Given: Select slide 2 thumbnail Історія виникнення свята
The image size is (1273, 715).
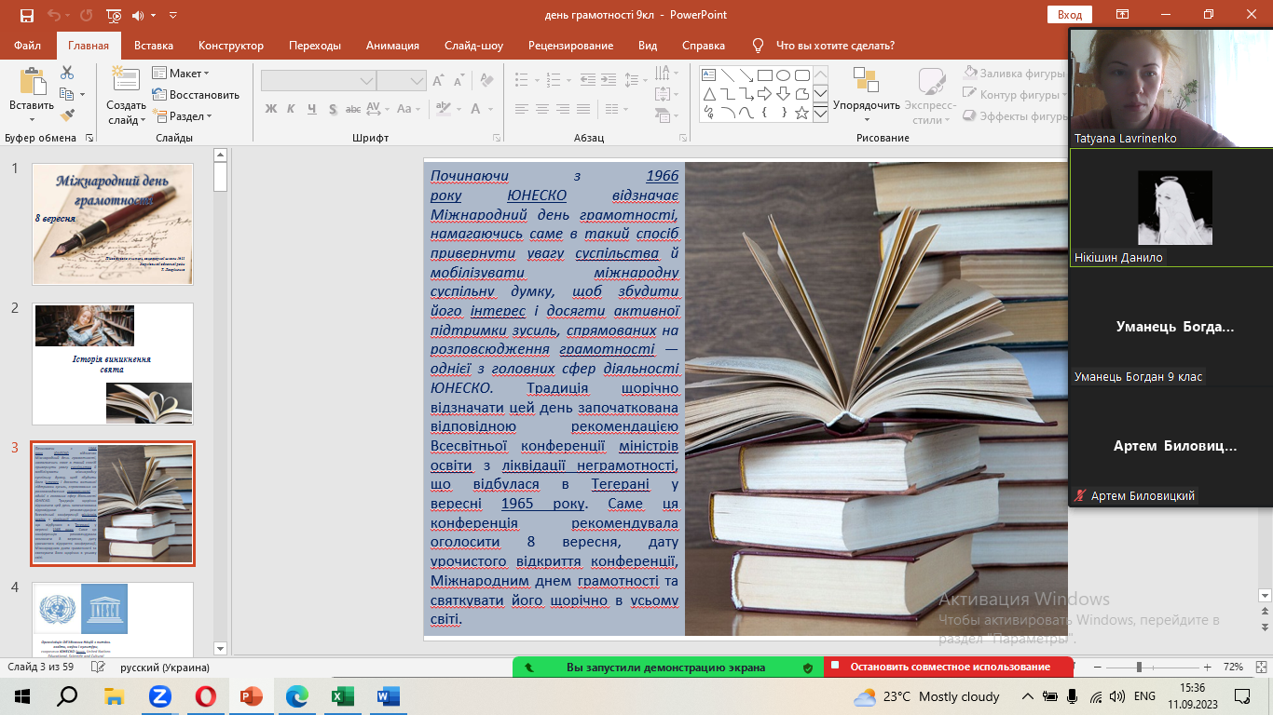Looking at the screenshot, I should coord(113,364).
